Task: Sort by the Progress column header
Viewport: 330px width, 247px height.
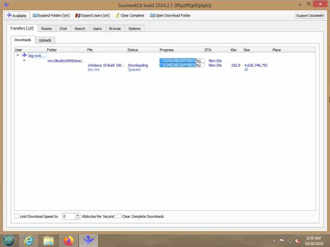Action: [x=182, y=50]
